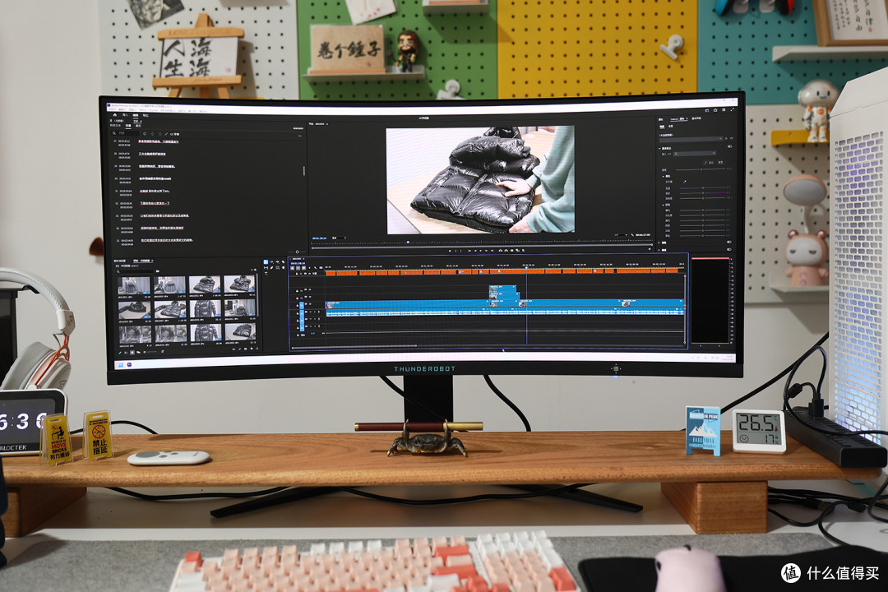
Task: Adjust the caption list zoom slider
Action: pos(298,252)
